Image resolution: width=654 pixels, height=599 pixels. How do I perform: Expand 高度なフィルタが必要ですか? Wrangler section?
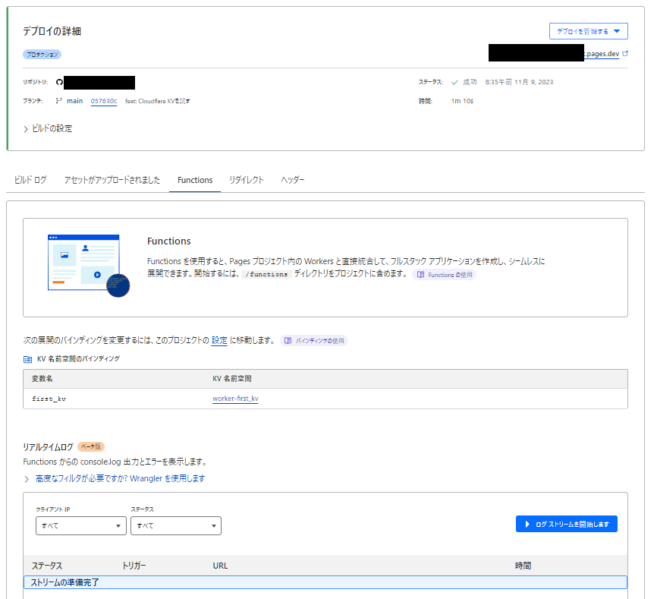[115, 478]
